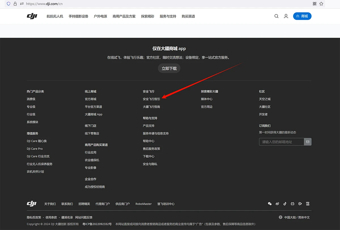Click the DJI logo in the footer

(x=31, y=204)
